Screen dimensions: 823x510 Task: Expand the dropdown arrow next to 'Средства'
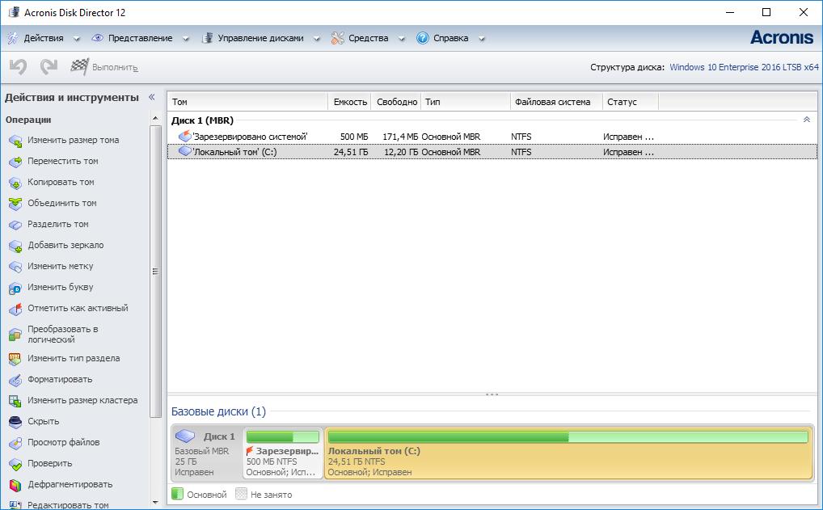click(402, 39)
